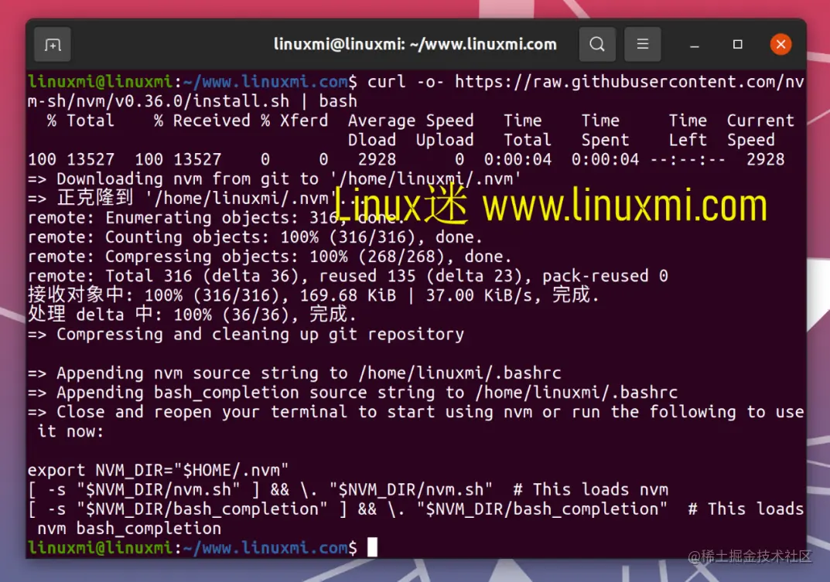Click the 'export NVM_DIR="$HOME/.nvm"' line

(159, 470)
